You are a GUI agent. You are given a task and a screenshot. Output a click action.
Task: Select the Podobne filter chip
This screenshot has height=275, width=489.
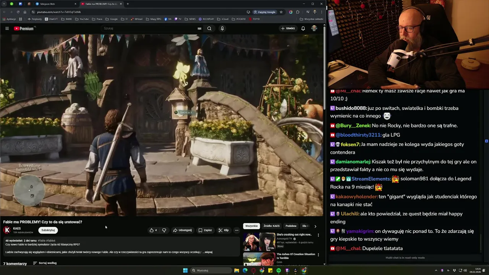click(291, 226)
